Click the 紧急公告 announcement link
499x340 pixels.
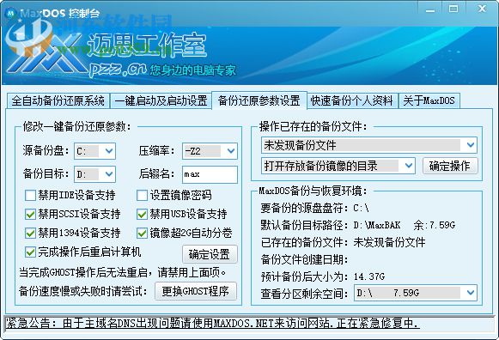click(x=212, y=324)
